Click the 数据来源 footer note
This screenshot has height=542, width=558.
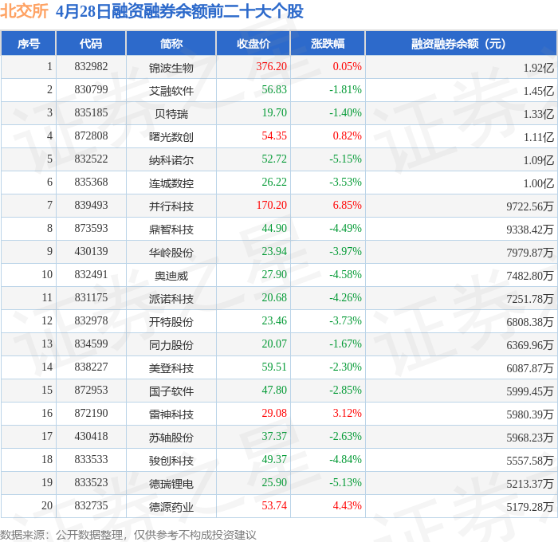128,535
